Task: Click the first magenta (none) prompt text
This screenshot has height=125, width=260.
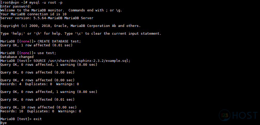Action: tap(25, 41)
